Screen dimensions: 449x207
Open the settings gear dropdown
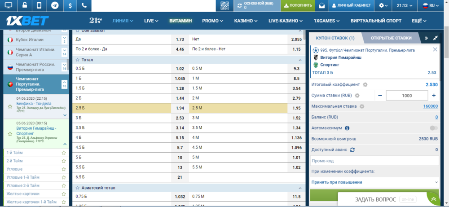383,5
